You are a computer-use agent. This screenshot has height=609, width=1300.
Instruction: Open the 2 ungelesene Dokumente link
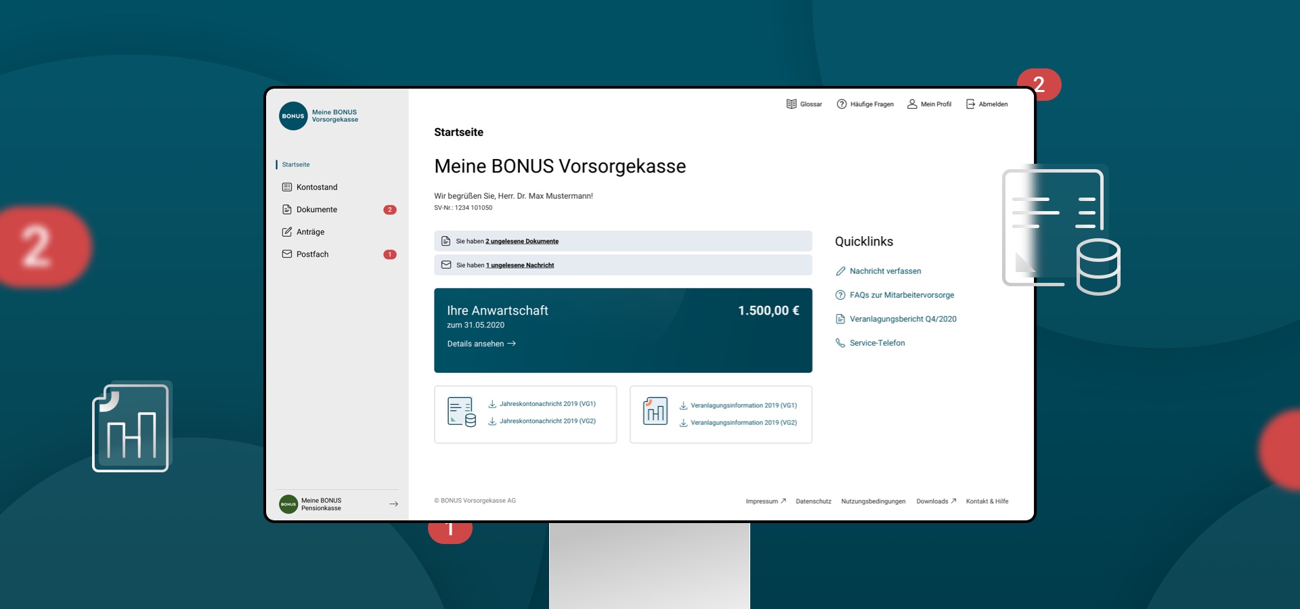point(522,241)
